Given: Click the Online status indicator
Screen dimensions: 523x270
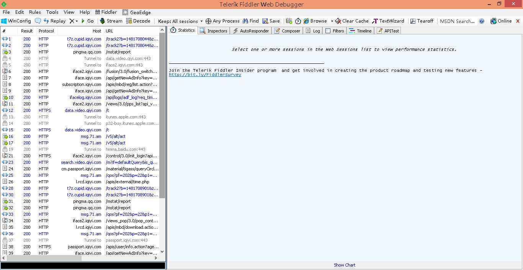Looking at the screenshot, I should click(x=501, y=21).
